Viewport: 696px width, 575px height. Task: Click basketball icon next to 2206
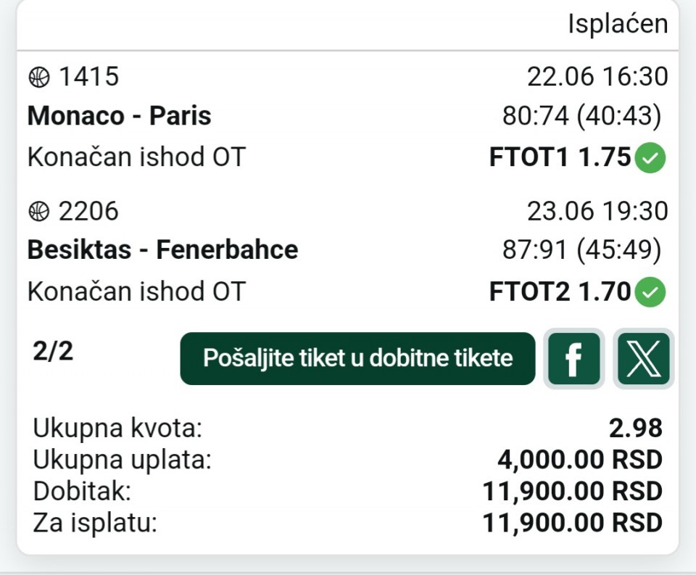click(39, 211)
